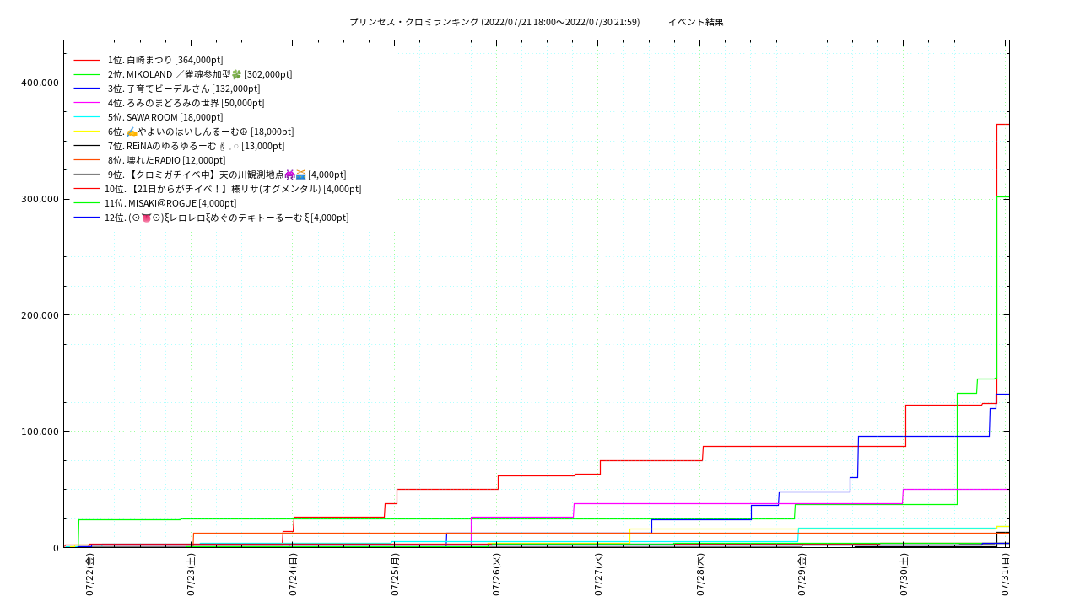Click the yellow line swatch for 6位
This screenshot has width=1080, height=607.
click(x=87, y=132)
